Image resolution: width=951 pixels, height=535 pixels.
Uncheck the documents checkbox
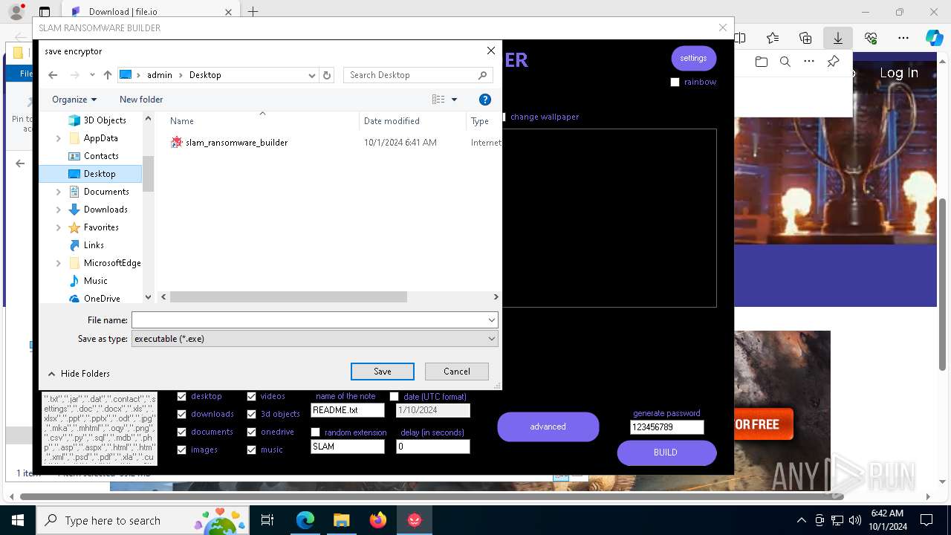point(181,432)
